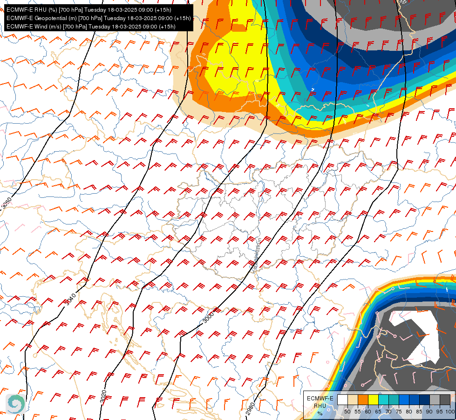456x420 pixels.
Task: Click the % unit label in the legend
Action: pos(320,413)
